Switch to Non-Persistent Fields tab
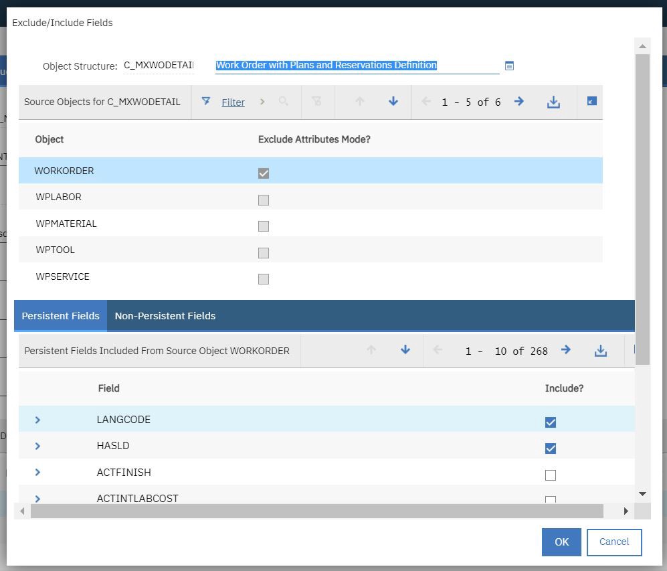This screenshot has height=571, width=667. (165, 316)
